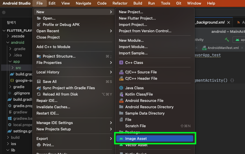Open the Android Studio app menu
Viewport: 245px width, 154px height.
click(16, 3)
